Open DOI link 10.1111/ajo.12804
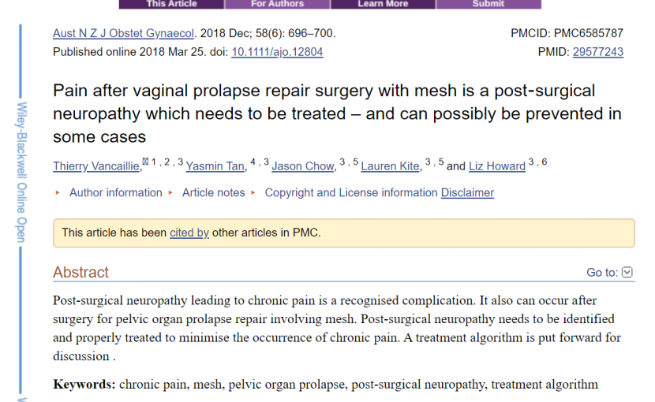The image size is (655, 402). click(277, 52)
